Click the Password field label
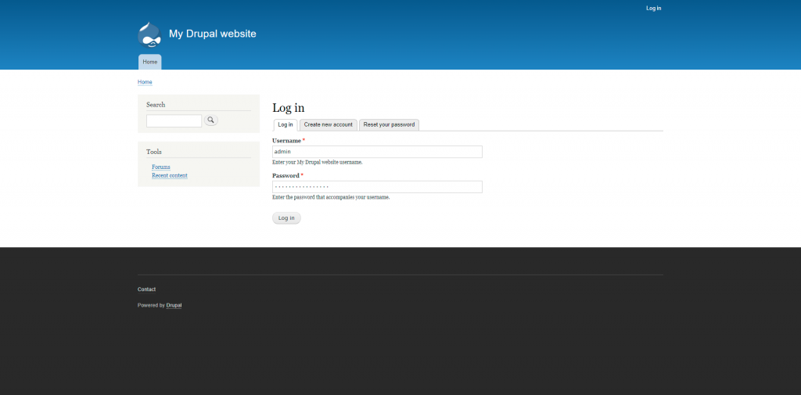This screenshot has width=801, height=395. [x=286, y=175]
